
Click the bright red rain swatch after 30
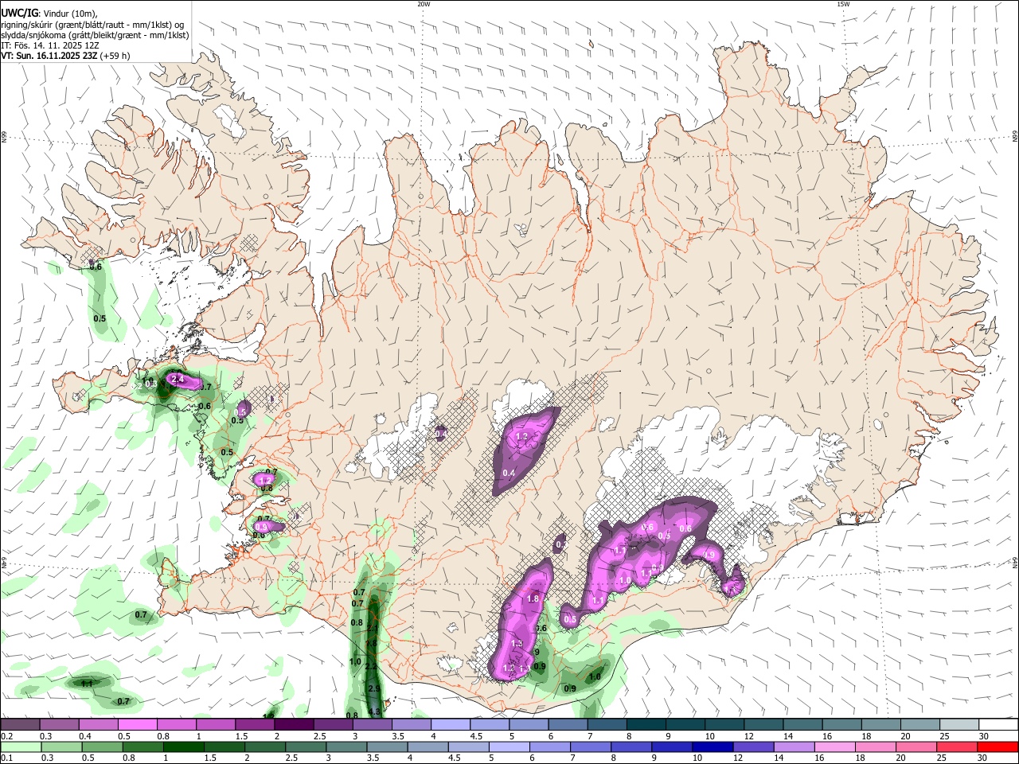point(998,746)
